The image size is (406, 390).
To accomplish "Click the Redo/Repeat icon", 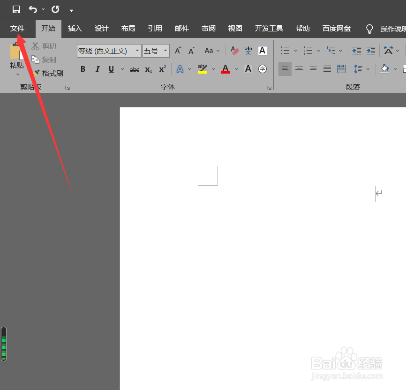I will click(x=55, y=9).
